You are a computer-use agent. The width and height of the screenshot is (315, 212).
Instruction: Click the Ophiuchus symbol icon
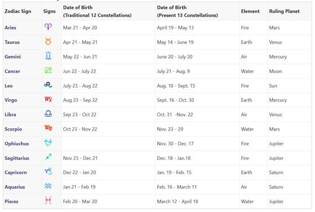(48, 143)
